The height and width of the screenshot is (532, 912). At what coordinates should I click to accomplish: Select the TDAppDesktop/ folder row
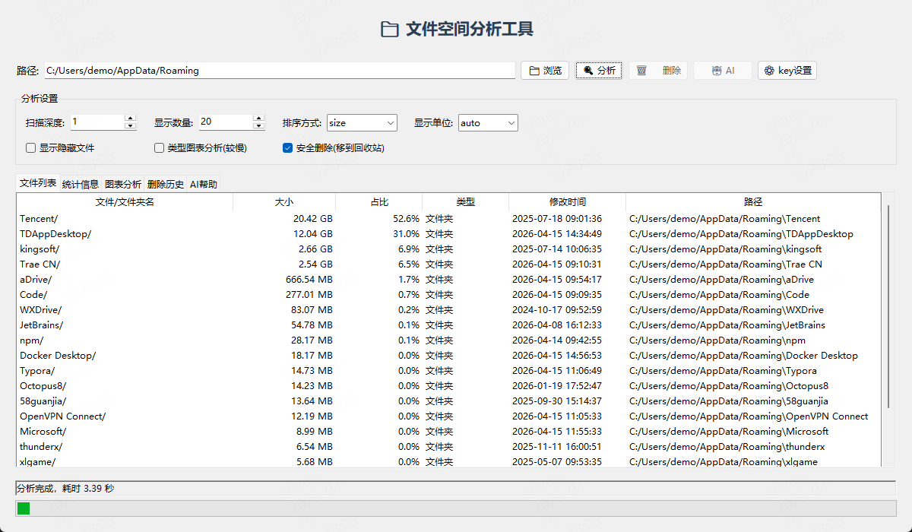click(449, 234)
